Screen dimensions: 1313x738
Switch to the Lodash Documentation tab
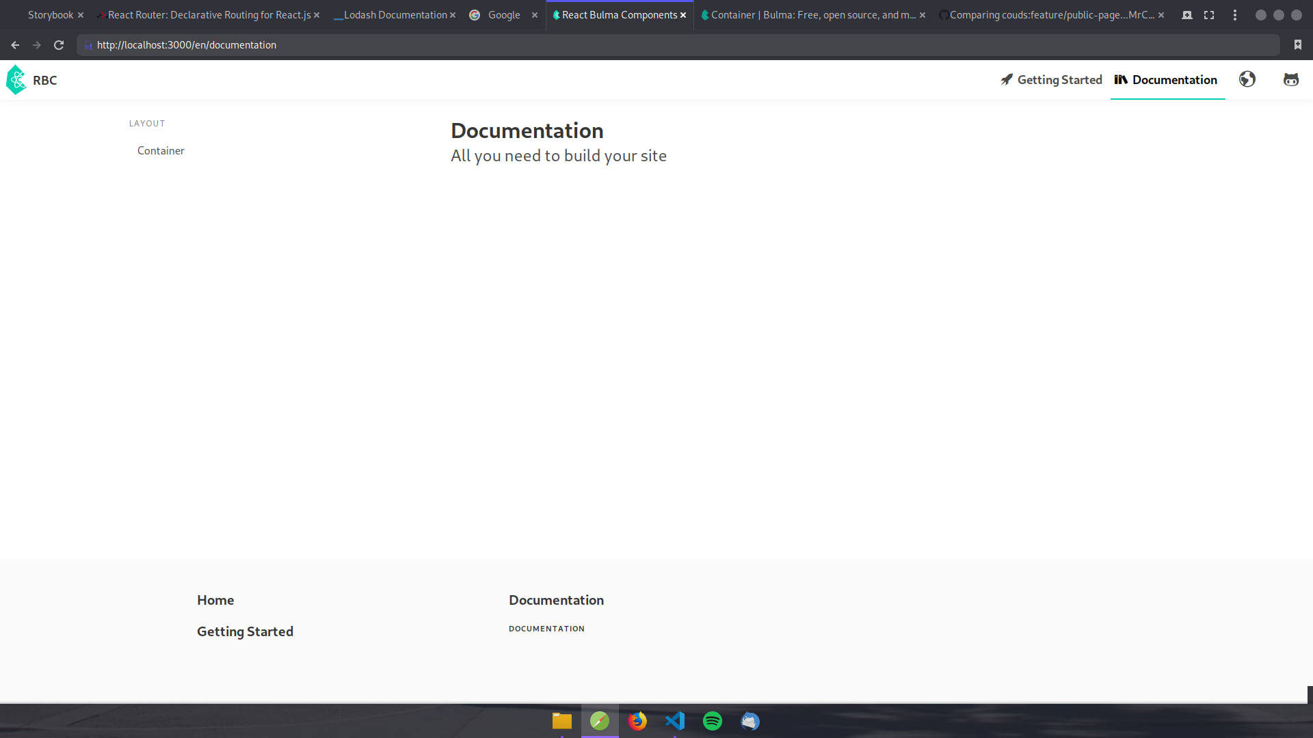tap(395, 15)
